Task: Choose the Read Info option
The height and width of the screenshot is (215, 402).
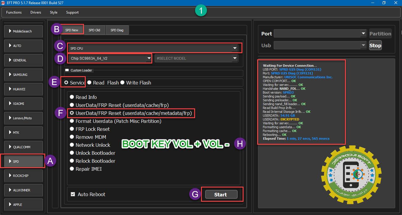Action: pos(83,97)
